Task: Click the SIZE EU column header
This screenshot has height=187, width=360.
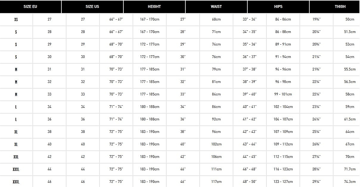Action: click(31, 7)
